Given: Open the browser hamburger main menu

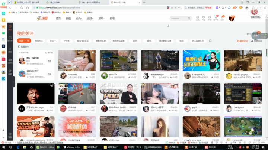Looking at the screenshot, I should pyautogui.click(x=264, y=8).
